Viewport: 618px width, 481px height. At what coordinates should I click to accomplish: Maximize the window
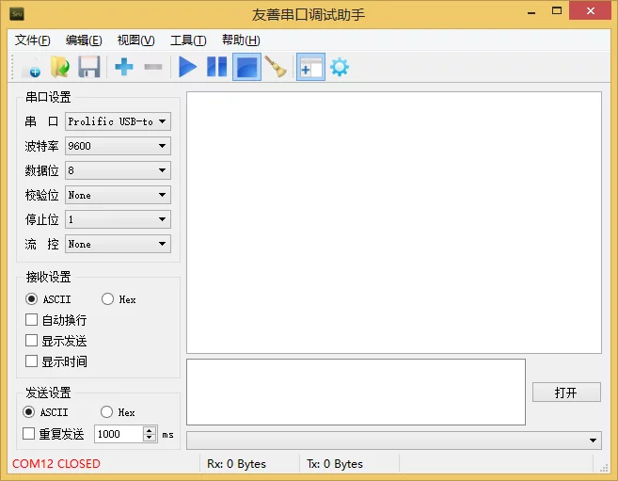click(557, 11)
